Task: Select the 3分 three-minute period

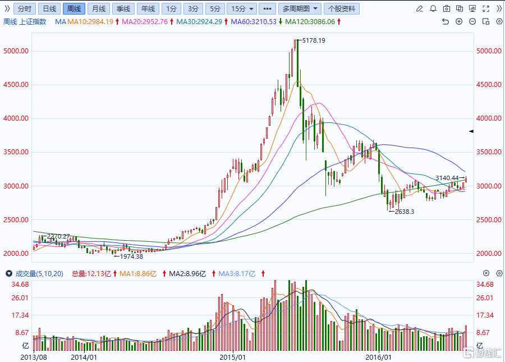Action: point(193,8)
